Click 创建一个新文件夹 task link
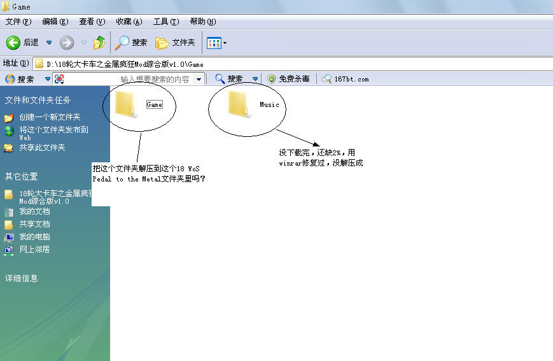This screenshot has height=361, width=553. coord(50,117)
